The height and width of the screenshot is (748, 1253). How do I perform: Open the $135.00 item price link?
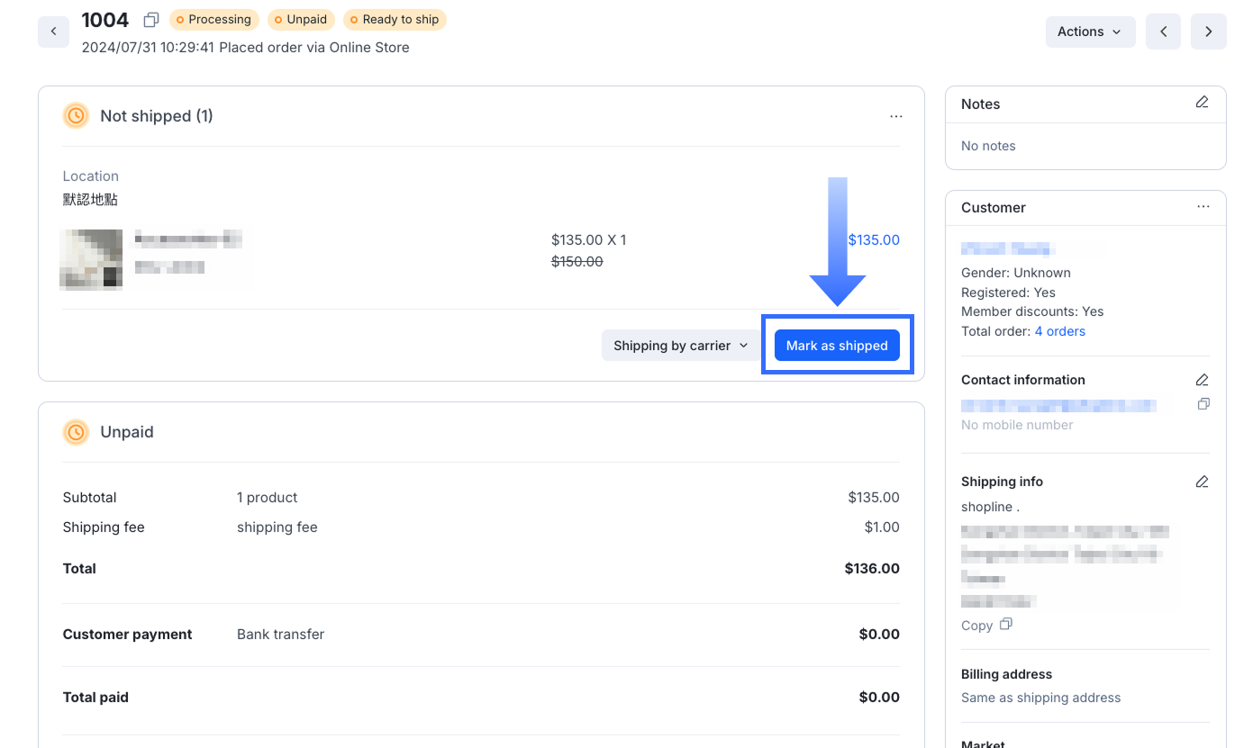tap(873, 240)
